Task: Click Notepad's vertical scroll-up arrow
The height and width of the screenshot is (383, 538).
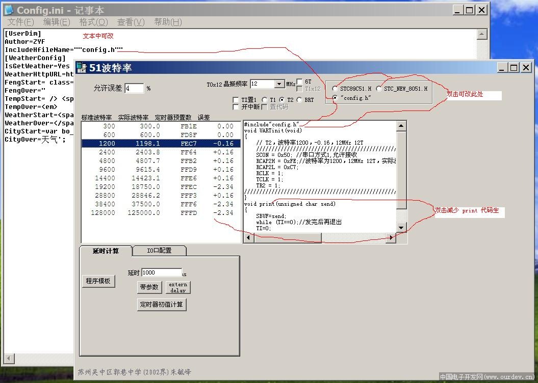Action: 482,34
